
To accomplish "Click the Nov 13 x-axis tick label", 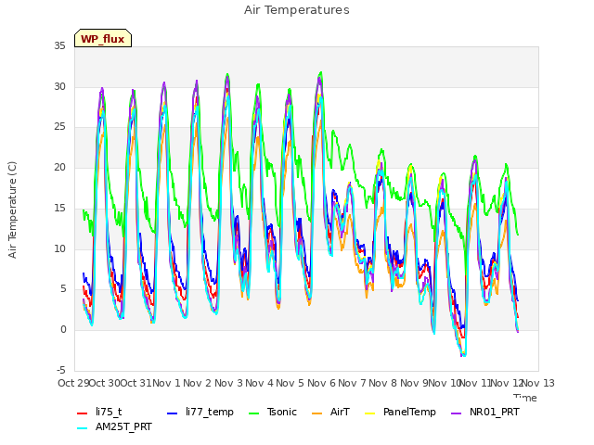I will coord(538,383).
